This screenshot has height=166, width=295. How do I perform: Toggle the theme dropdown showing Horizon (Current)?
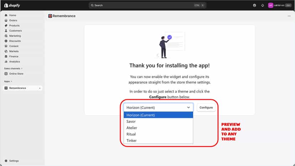click(x=159, y=108)
